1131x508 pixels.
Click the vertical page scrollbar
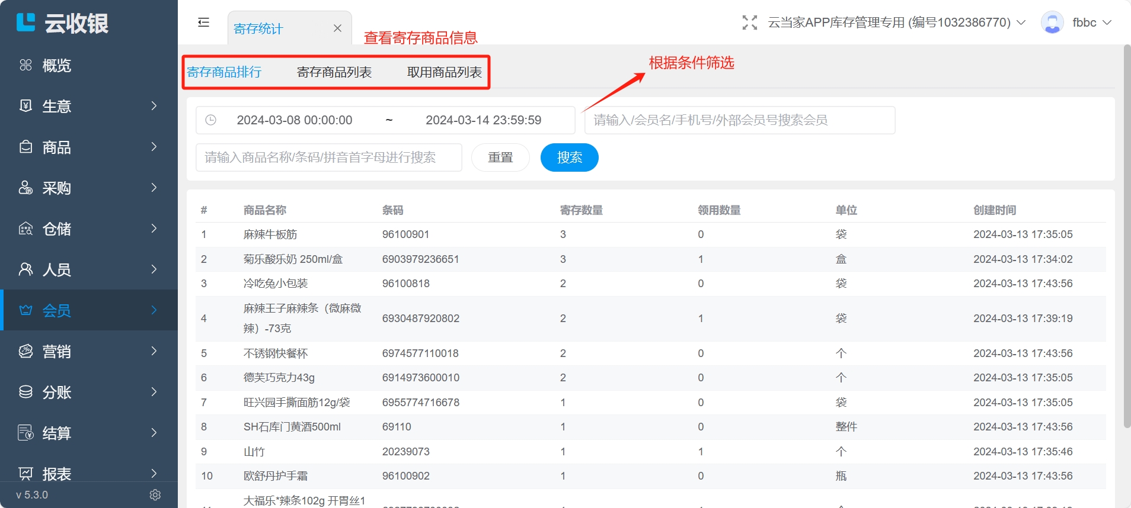pos(1127,237)
